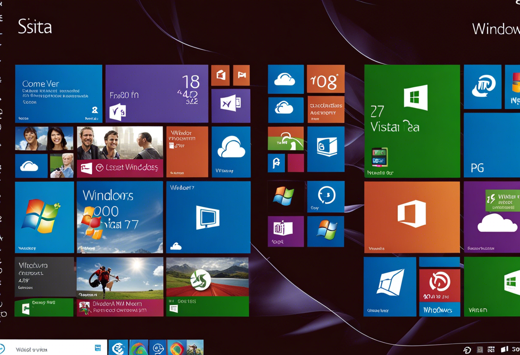Click the blue lock icon store tile
Screen dimensions: 520x355
point(325,149)
